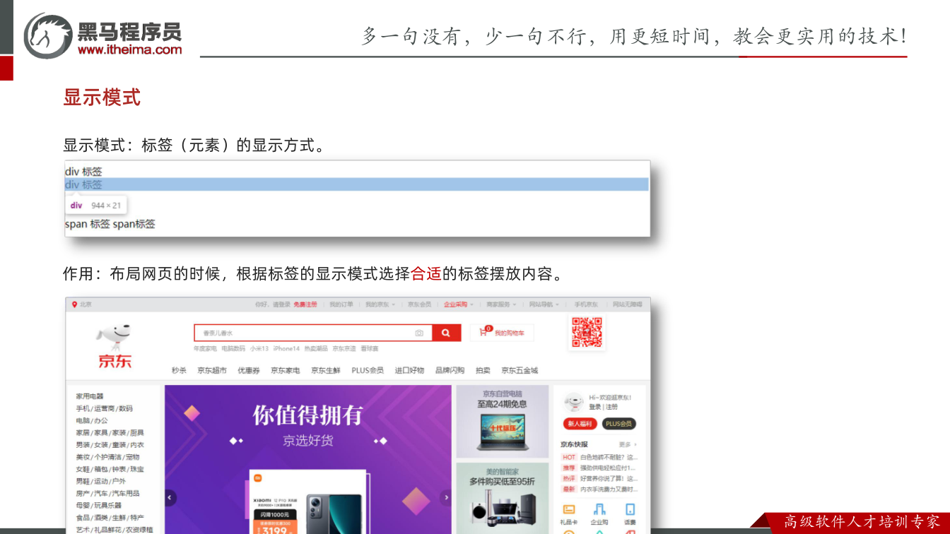Viewport: 950px width, 534px height.
Task: Click the 你值得拥有 purple banner
Action: click(308, 459)
